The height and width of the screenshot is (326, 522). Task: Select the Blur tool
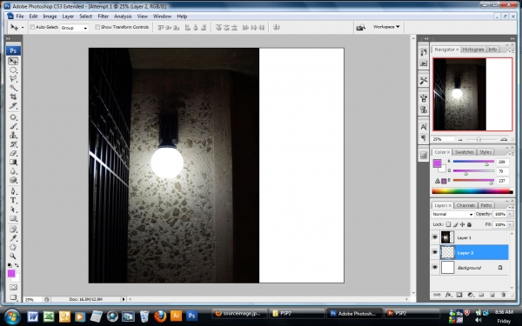click(x=13, y=171)
